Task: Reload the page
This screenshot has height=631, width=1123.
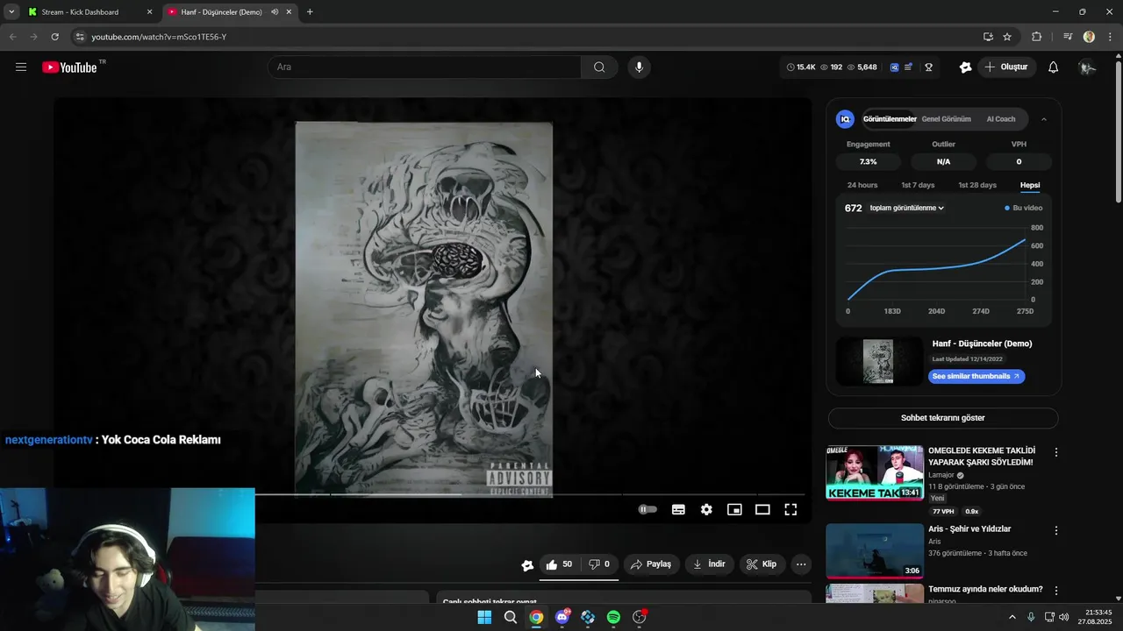Action: tap(54, 37)
